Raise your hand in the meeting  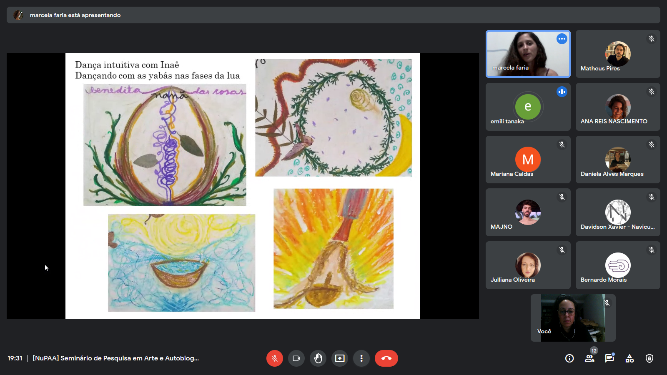pos(318,358)
